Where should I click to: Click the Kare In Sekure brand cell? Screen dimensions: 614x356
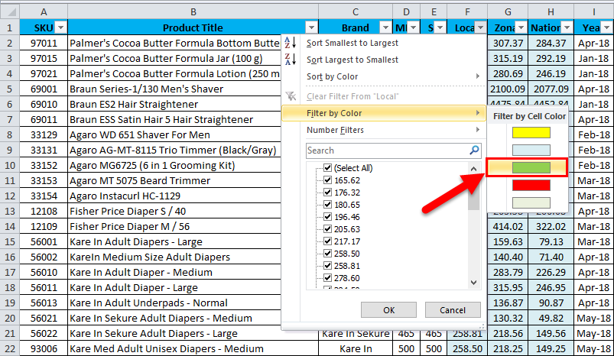356,334
